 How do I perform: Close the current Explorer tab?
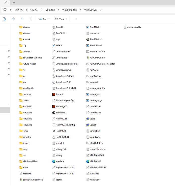point(6,3)
